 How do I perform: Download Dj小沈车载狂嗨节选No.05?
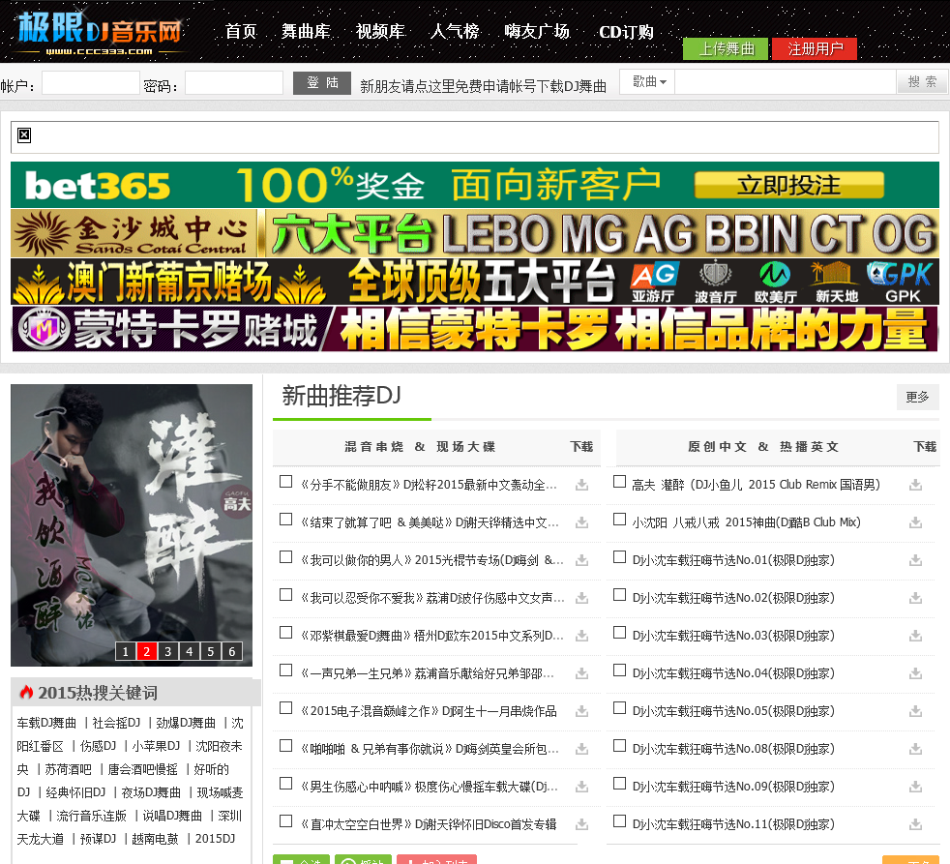[915, 711]
